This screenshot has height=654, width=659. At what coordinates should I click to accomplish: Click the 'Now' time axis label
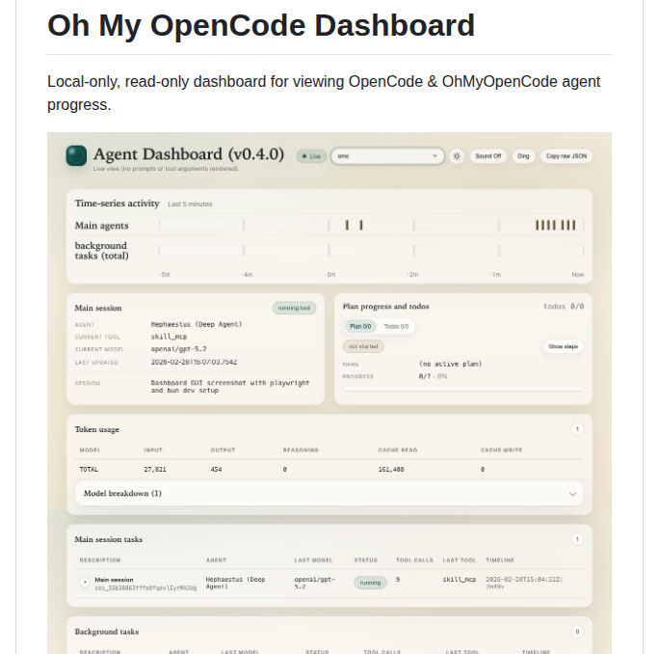577,274
